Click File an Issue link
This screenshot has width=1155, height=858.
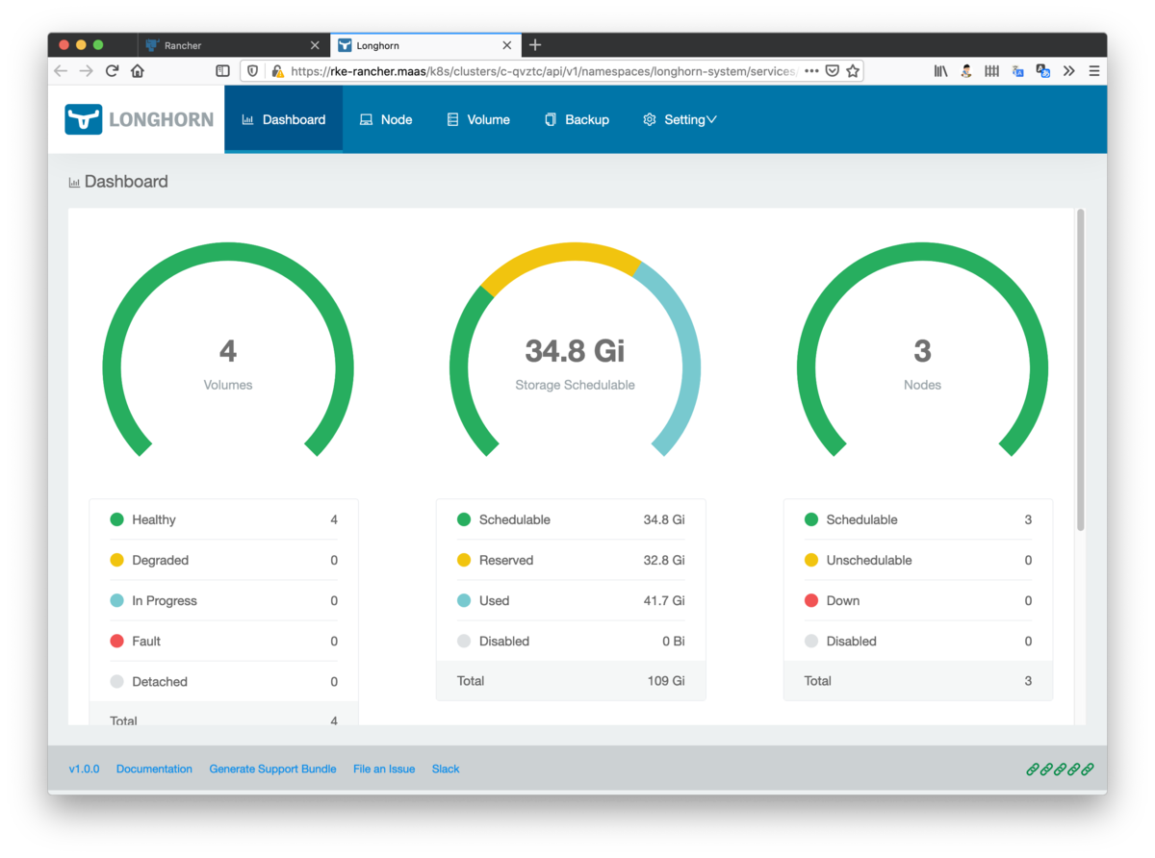pos(384,769)
